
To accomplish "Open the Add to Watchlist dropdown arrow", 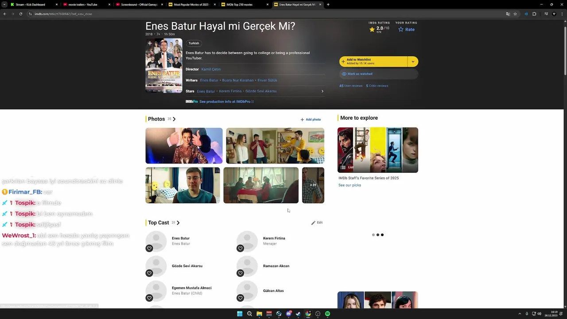I will (413, 62).
